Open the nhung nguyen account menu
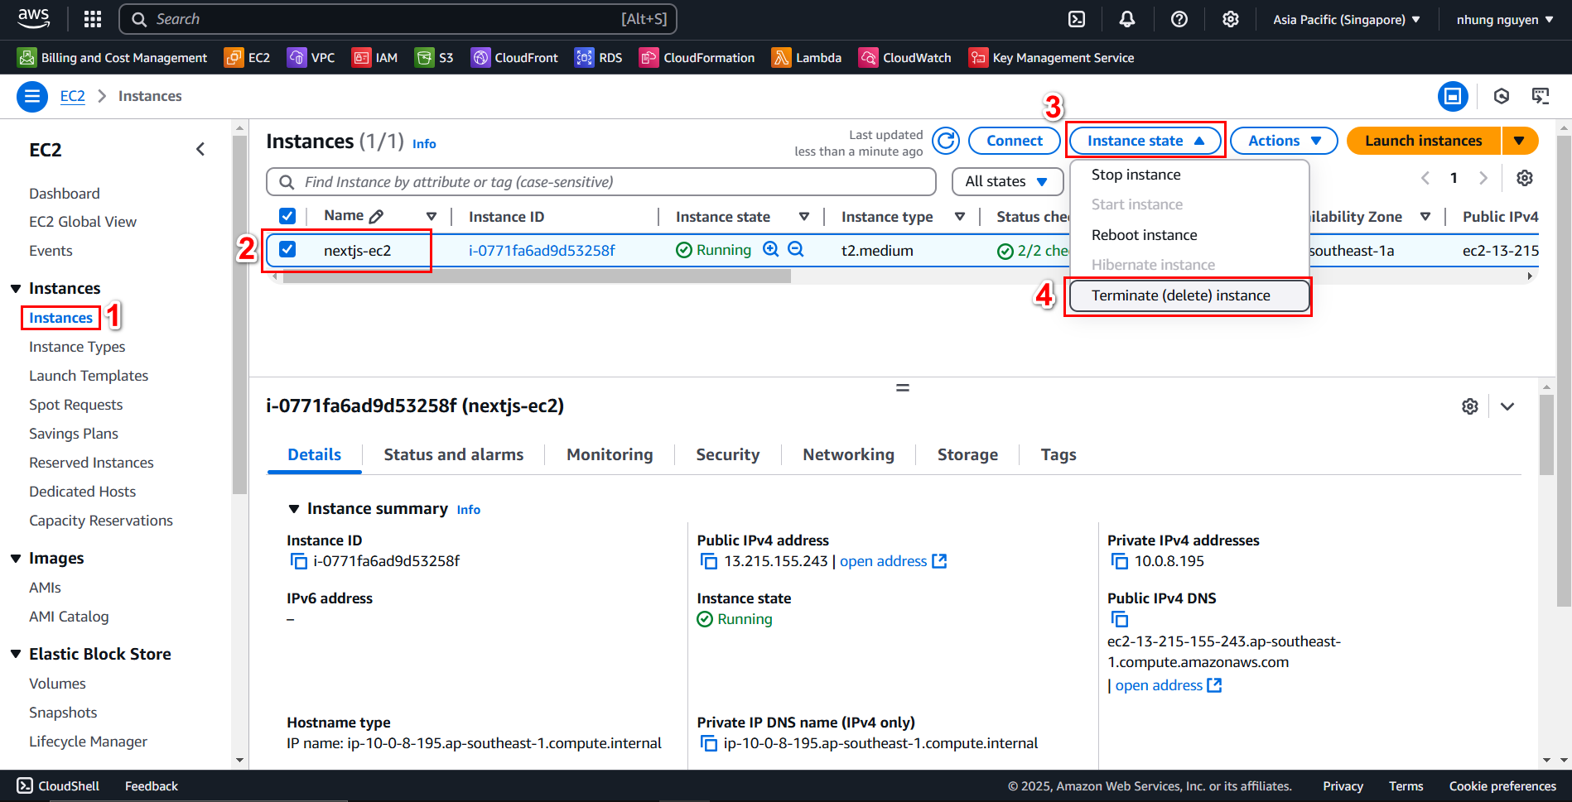This screenshot has width=1572, height=802. coord(1505,19)
